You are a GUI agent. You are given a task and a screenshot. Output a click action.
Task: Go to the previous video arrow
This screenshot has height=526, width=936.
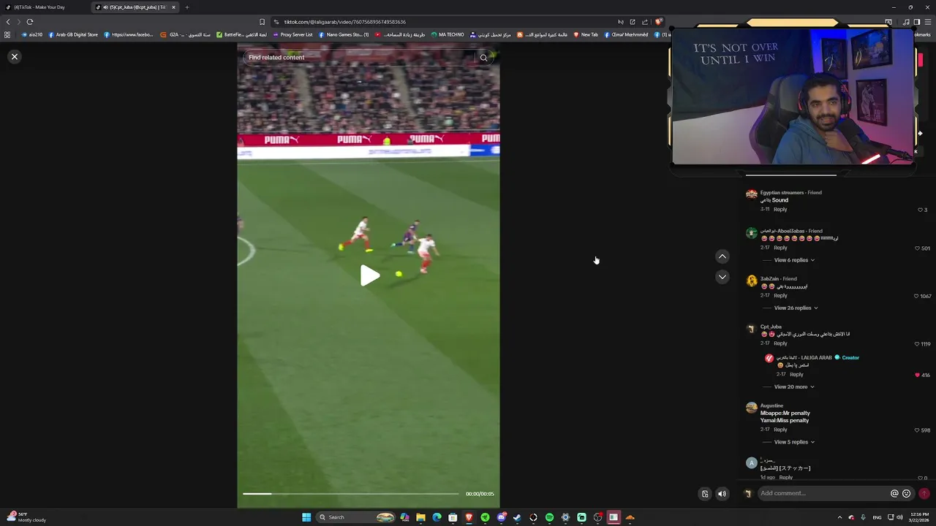pyautogui.click(x=722, y=256)
